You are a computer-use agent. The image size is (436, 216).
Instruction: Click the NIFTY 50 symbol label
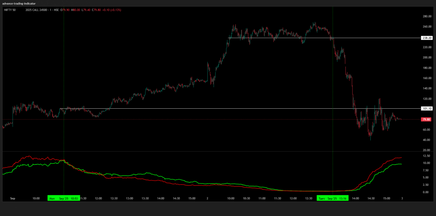[x=10, y=10]
